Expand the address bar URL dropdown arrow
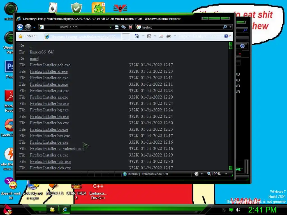 (110, 27)
